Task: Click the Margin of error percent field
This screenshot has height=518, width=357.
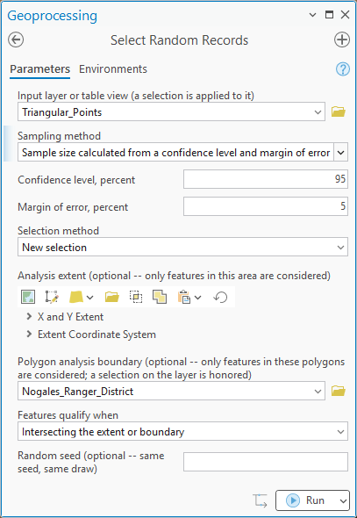Action: tap(266, 206)
